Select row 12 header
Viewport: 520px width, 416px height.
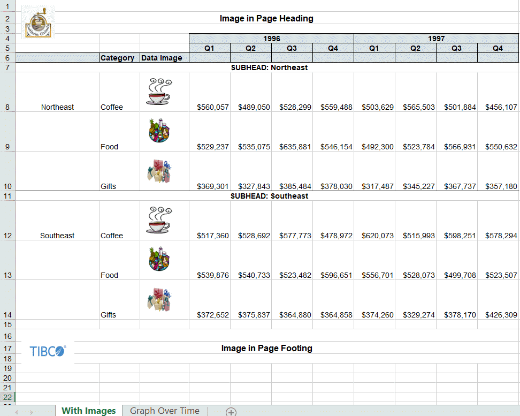point(7,221)
